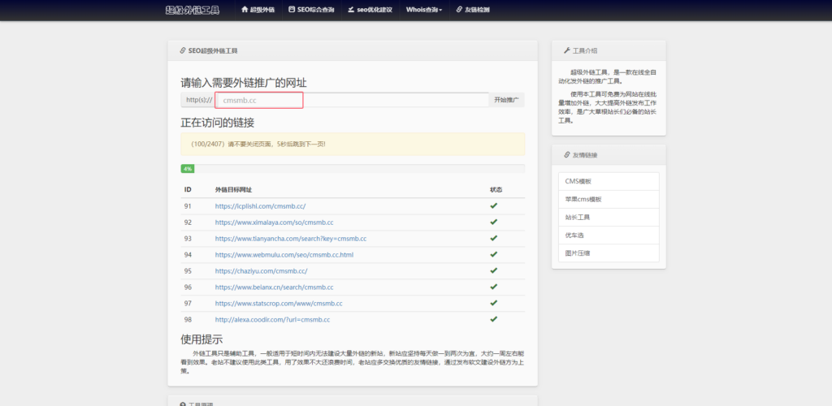Viewport: 832px width, 406px height.
Task: Click ID cell 91
Action: (x=188, y=206)
